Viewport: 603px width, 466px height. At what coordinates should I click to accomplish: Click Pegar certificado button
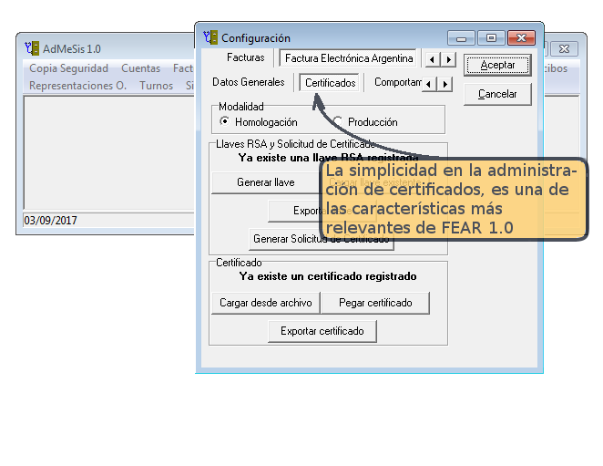(375, 303)
